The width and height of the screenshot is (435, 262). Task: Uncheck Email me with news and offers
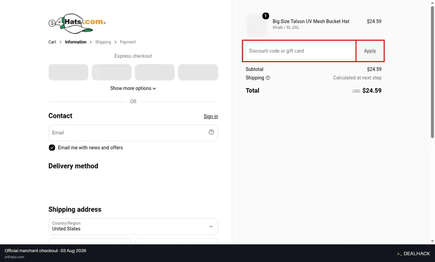pyautogui.click(x=52, y=148)
